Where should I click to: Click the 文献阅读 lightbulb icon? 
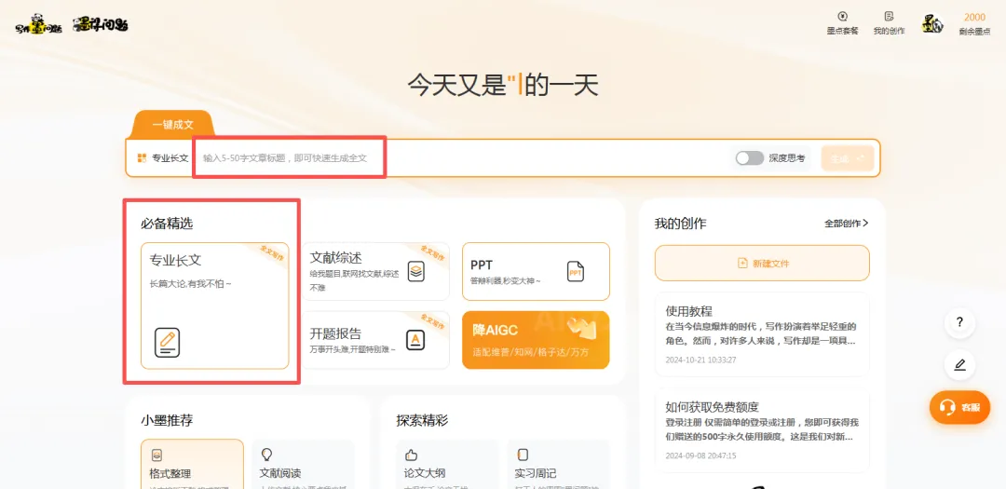(x=267, y=455)
